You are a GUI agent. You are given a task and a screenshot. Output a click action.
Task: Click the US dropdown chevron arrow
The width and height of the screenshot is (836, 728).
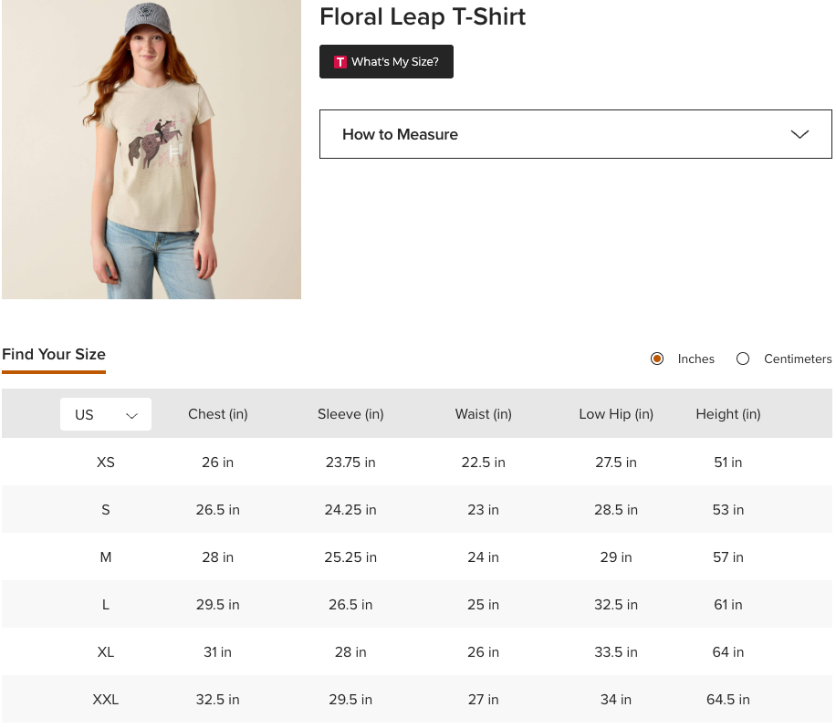click(131, 415)
